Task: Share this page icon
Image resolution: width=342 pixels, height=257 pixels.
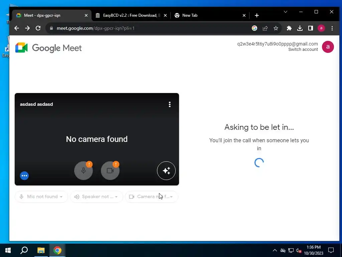Action: click(265, 28)
